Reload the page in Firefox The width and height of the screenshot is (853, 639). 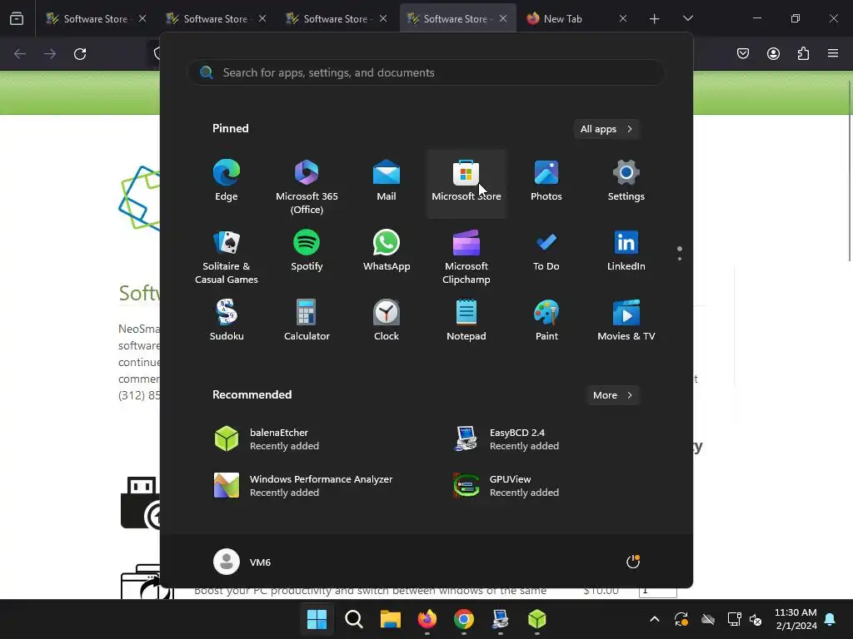(80, 54)
